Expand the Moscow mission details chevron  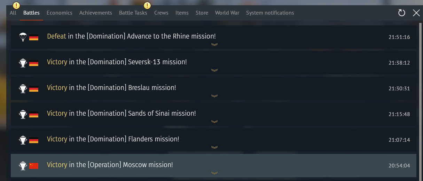(x=214, y=173)
